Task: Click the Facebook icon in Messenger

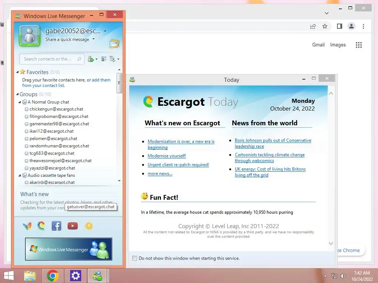Action: click(56, 226)
